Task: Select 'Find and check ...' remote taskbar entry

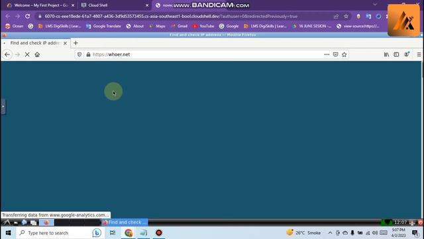Action: (125, 222)
